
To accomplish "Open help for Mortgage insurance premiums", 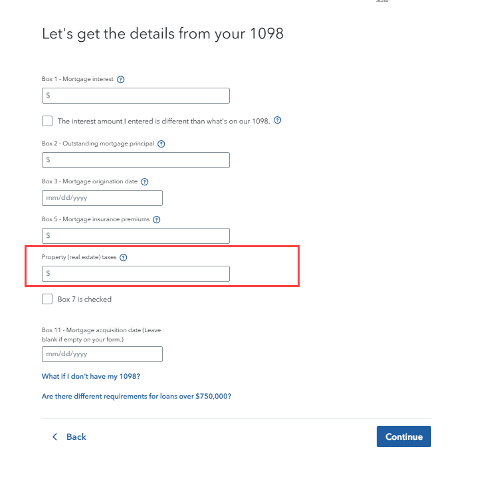I will click(157, 219).
